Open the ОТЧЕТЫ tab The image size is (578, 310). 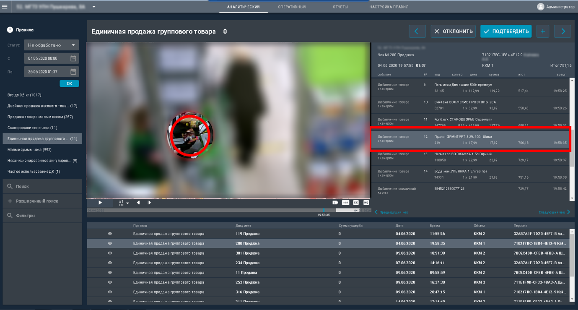click(340, 7)
